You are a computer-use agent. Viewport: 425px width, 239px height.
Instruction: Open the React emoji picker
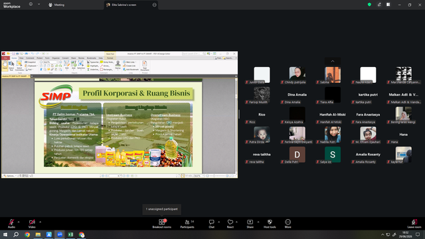coord(230,224)
